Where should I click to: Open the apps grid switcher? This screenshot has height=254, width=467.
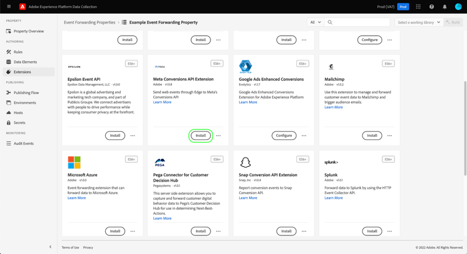pyautogui.click(x=418, y=7)
